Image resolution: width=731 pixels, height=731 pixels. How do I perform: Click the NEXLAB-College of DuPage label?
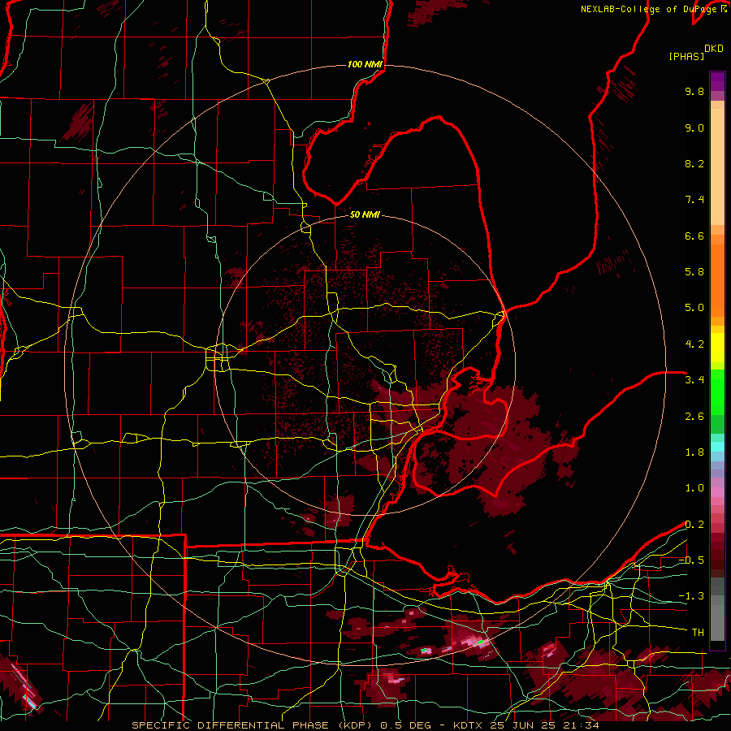(651, 9)
